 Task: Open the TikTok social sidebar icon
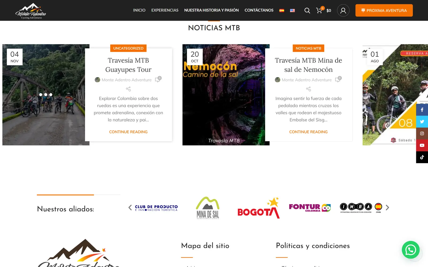tap(422, 157)
